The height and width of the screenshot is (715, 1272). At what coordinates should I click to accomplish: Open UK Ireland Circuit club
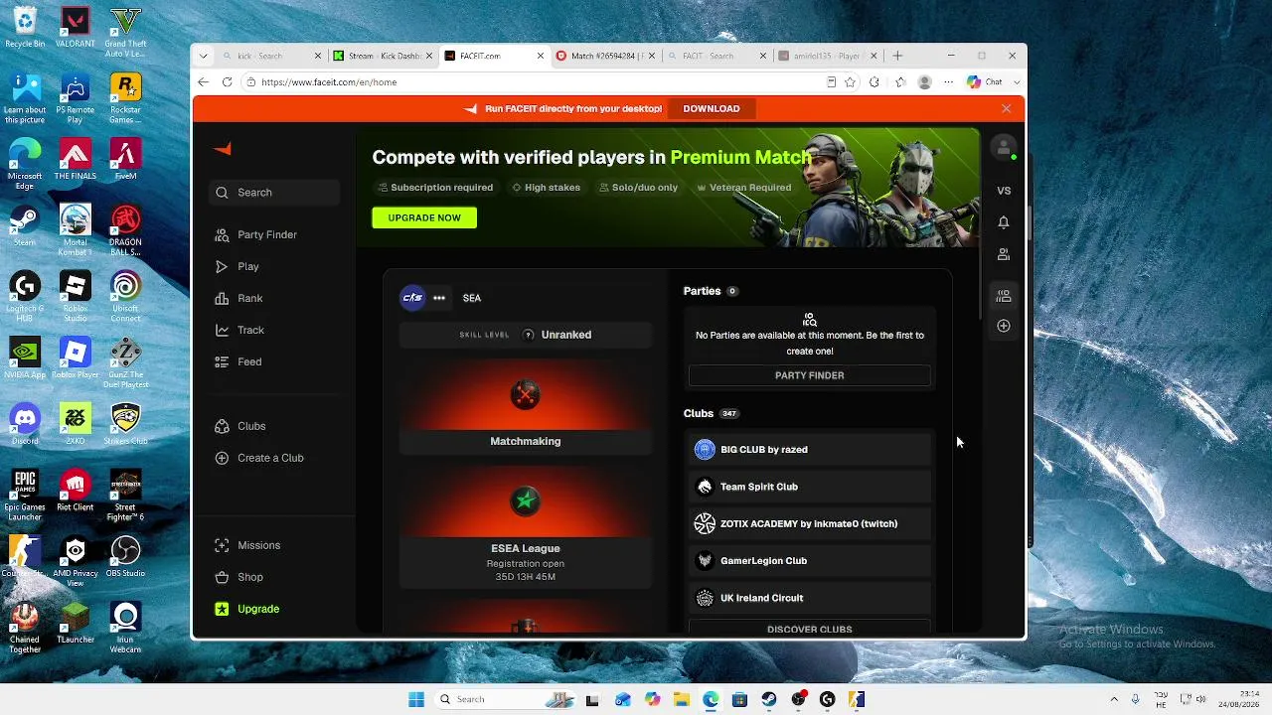click(810, 598)
